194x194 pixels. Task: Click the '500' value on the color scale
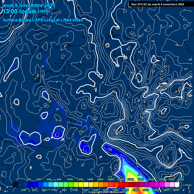tap(44, 190)
